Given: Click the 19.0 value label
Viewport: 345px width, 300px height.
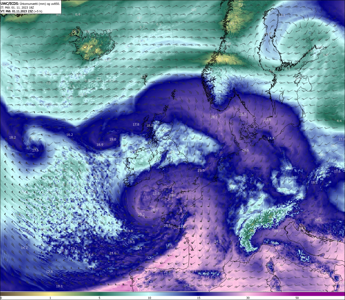Looking at the screenshot, I should 113,139.
